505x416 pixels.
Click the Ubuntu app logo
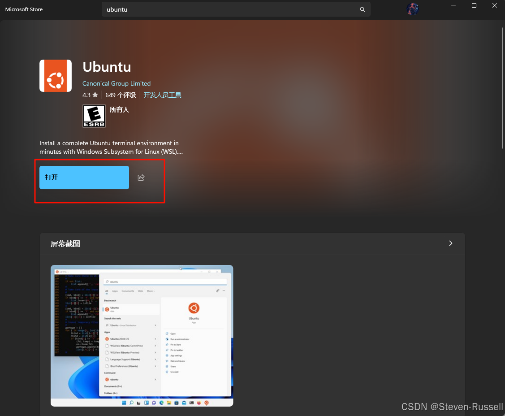point(56,76)
